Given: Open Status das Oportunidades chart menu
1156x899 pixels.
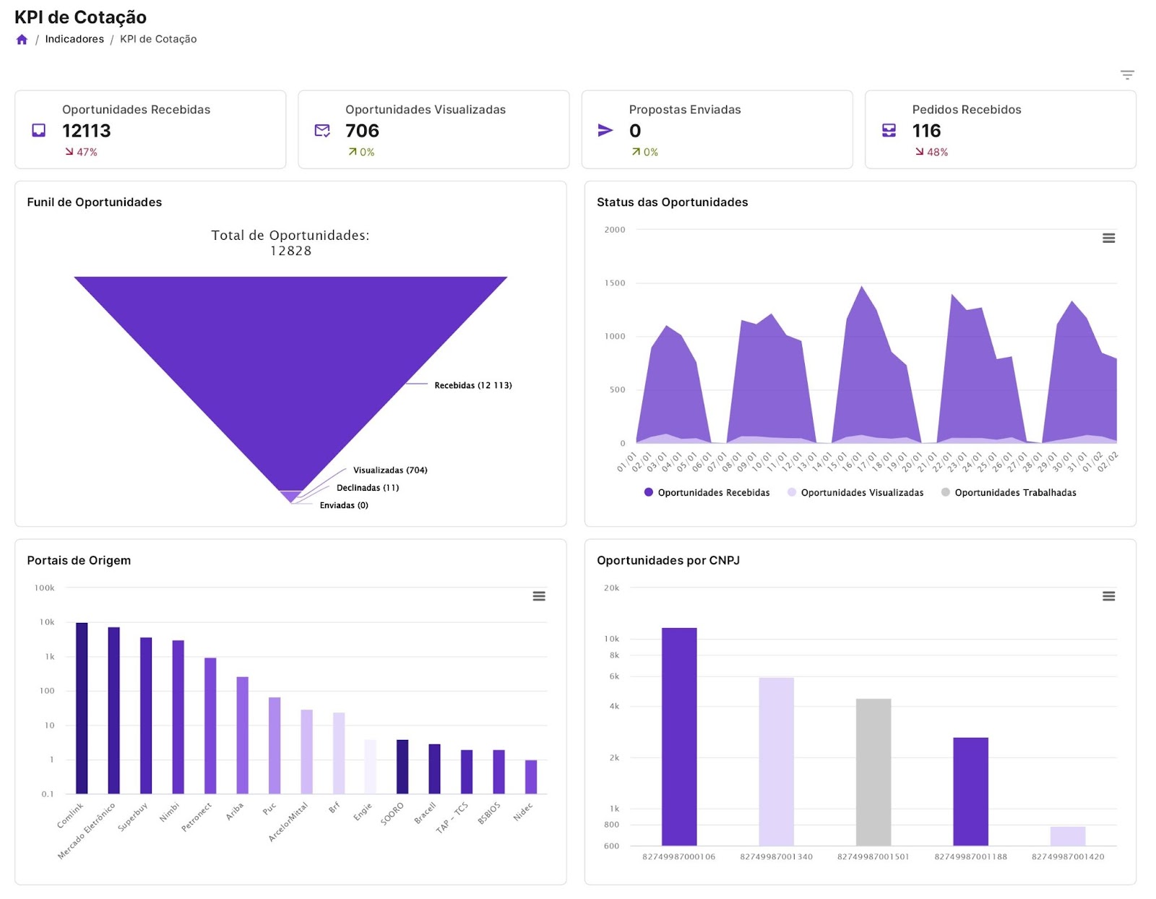Looking at the screenshot, I should tap(1108, 238).
